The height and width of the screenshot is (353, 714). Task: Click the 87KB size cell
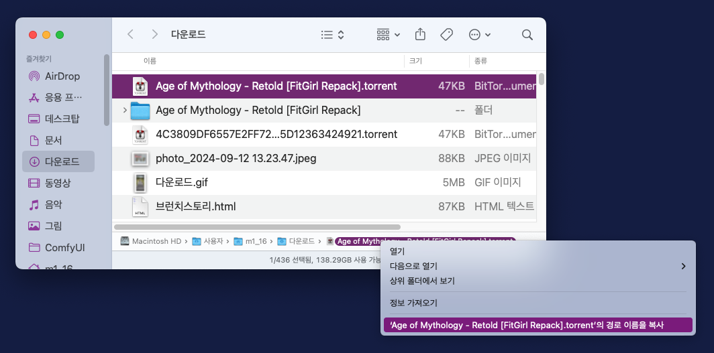[452, 207]
